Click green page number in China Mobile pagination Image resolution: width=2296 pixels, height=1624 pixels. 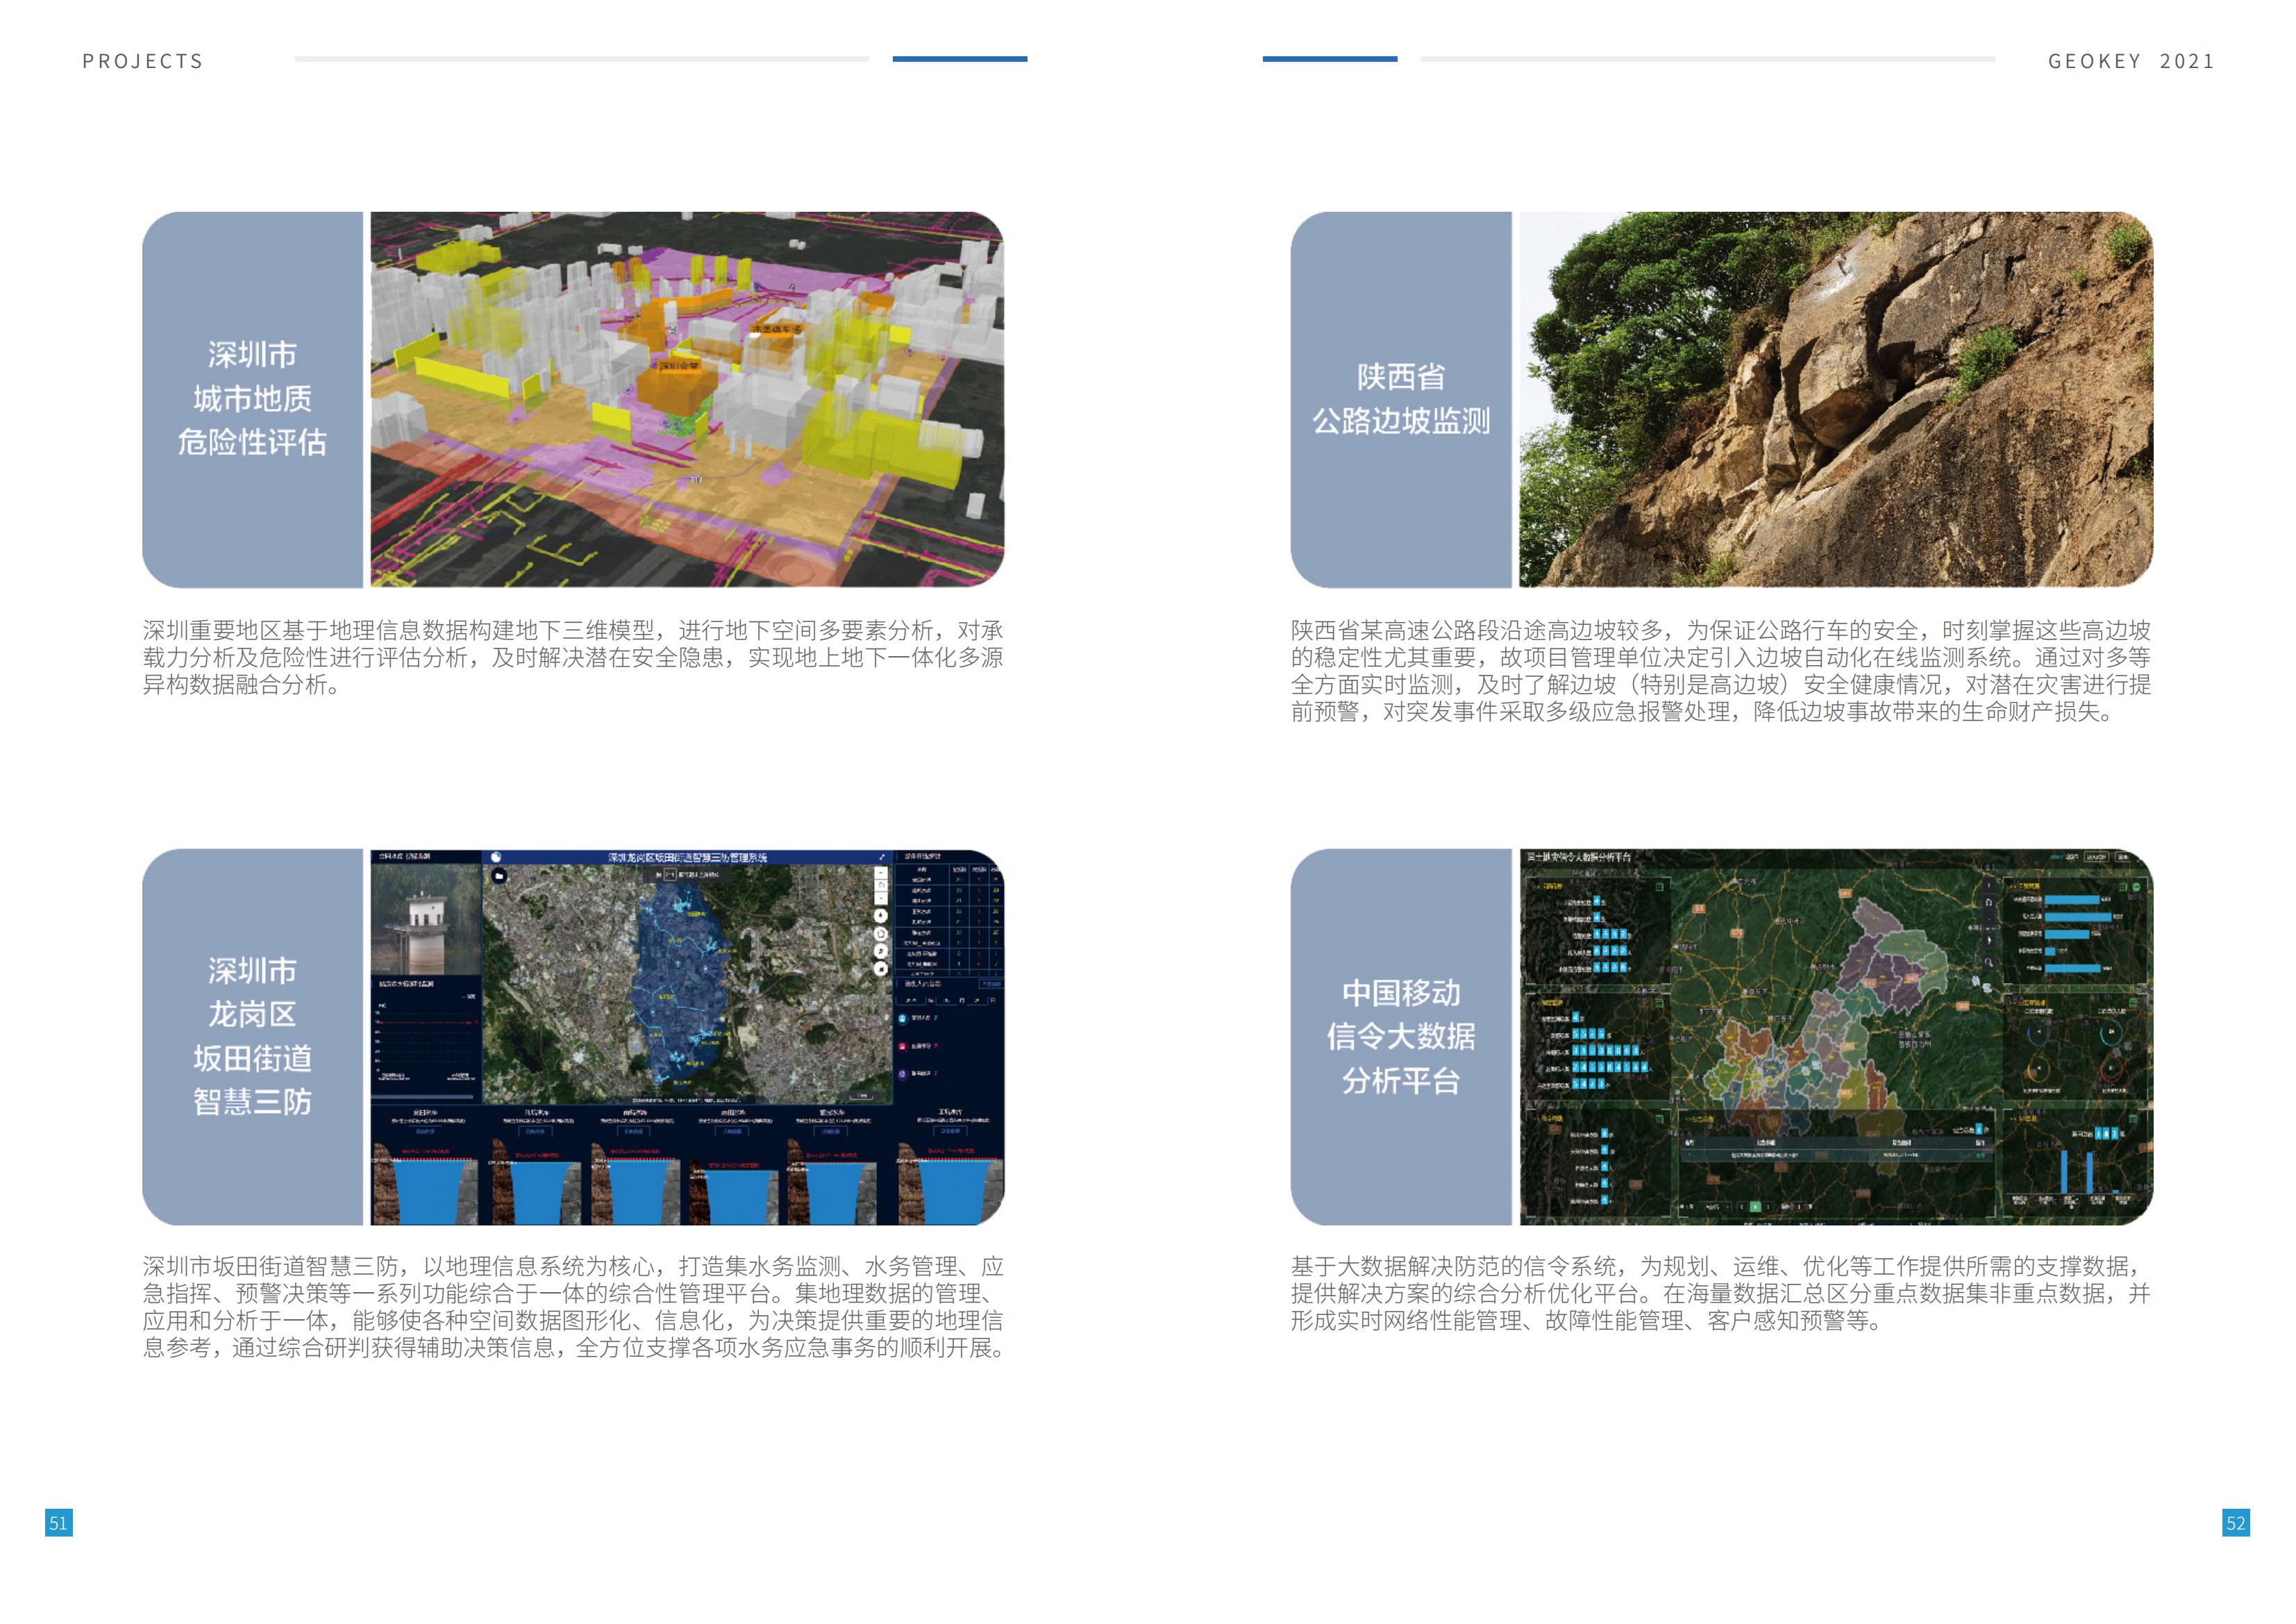coord(1755,1207)
